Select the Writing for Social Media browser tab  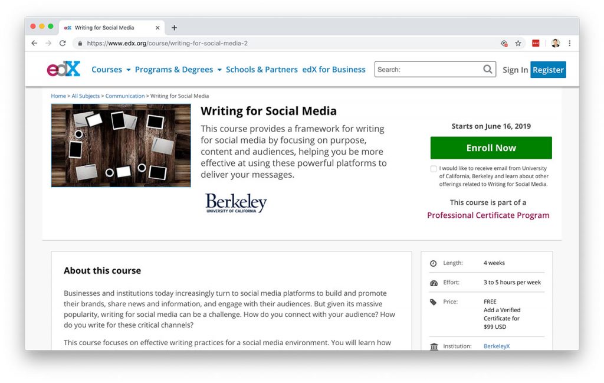point(111,28)
